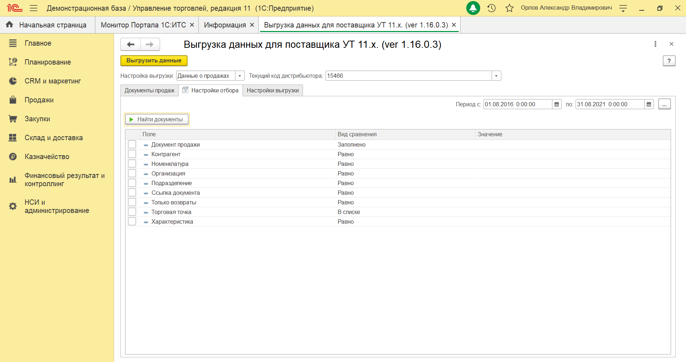The image size is (686, 362).
Task: Open period selection ellipsis button
Action: 664,104
